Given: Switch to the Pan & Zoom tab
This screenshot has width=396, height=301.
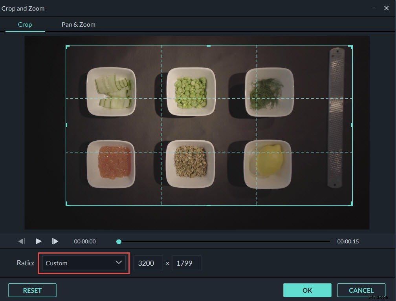Looking at the screenshot, I should click(x=78, y=24).
